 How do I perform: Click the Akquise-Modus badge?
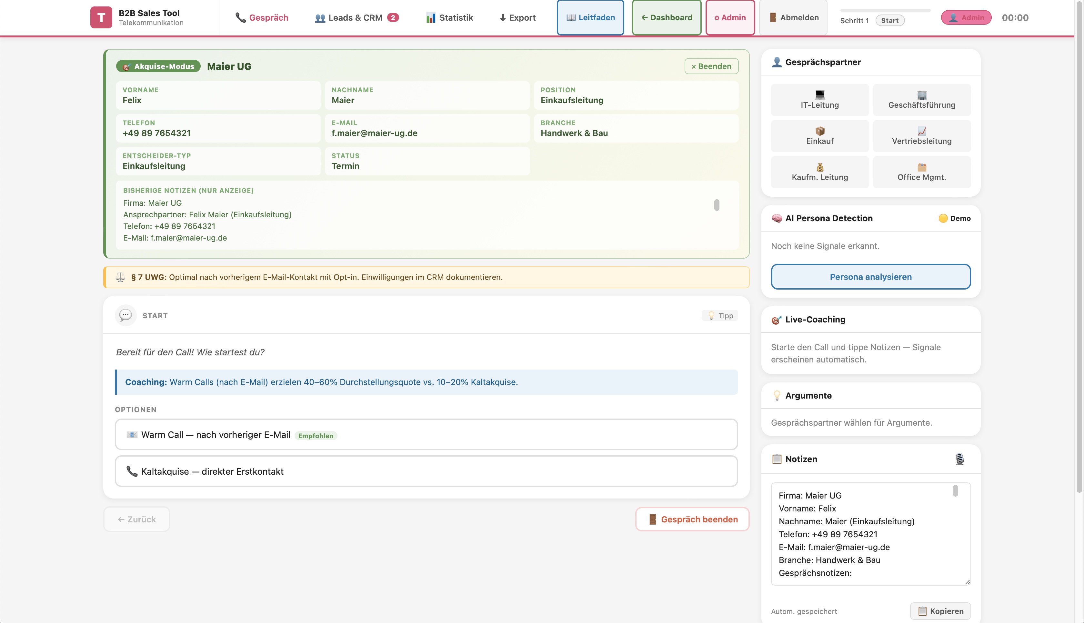pos(158,66)
